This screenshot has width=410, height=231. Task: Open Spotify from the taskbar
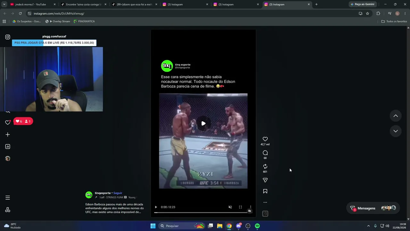tap(257, 226)
